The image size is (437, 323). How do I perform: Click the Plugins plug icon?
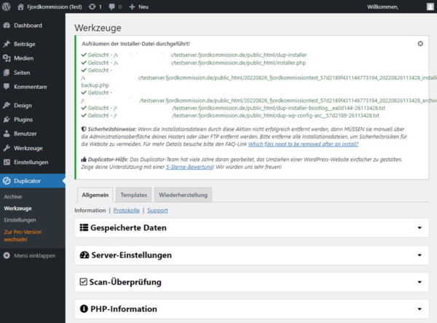pos(7,120)
